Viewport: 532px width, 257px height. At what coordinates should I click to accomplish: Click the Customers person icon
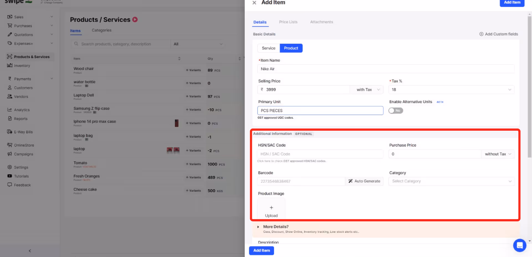coord(10,88)
